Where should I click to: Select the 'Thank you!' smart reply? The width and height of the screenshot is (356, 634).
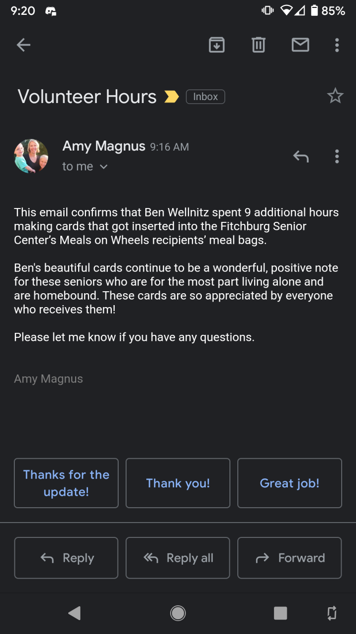click(x=178, y=483)
